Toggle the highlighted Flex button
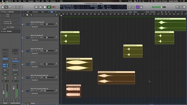This screenshot has width=187, height=105. point(52,12)
